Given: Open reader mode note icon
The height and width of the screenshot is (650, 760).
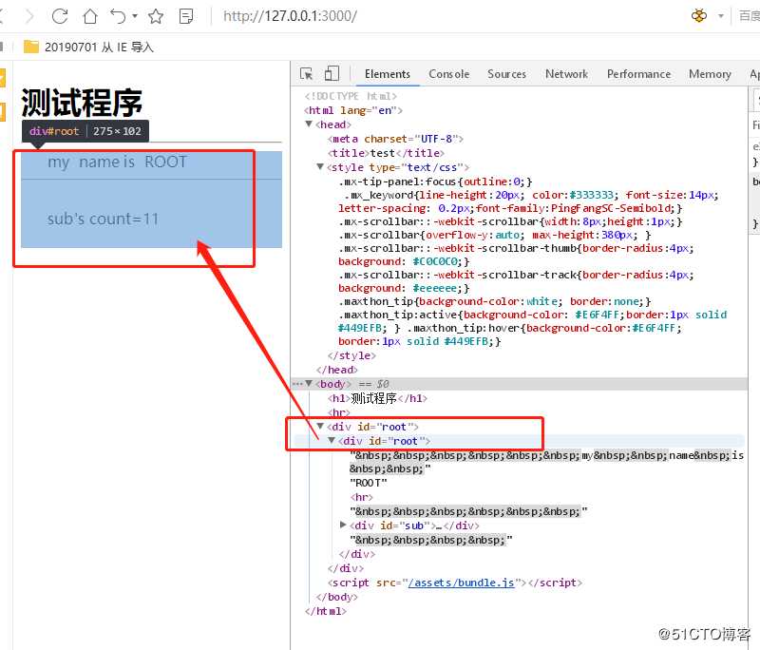Looking at the screenshot, I should 186,16.
